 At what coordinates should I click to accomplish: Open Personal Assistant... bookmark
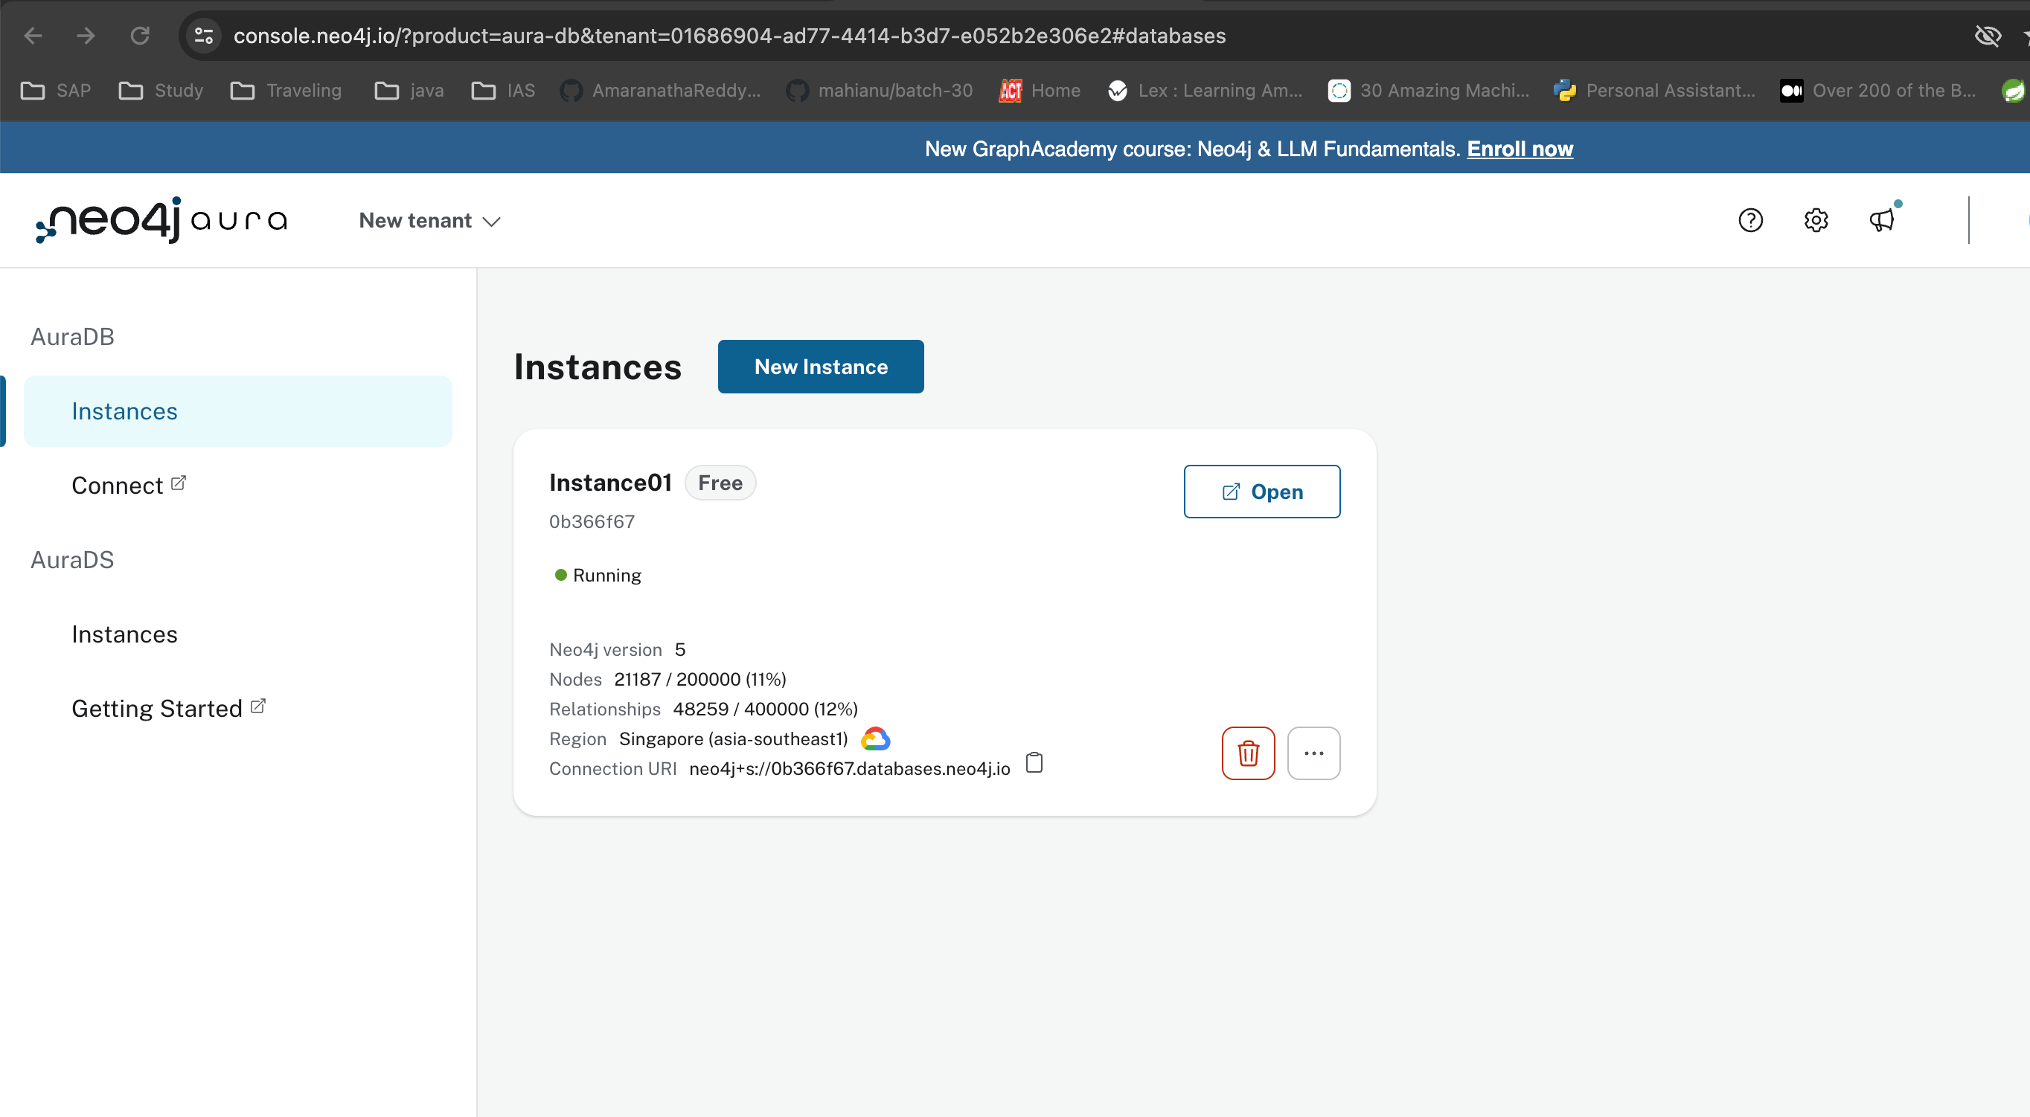click(x=1654, y=91)
